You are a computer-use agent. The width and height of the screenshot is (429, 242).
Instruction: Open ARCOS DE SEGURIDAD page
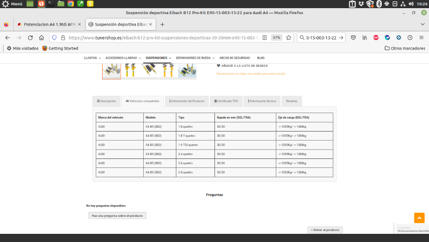pyautogui.click(x=235, y=58)
